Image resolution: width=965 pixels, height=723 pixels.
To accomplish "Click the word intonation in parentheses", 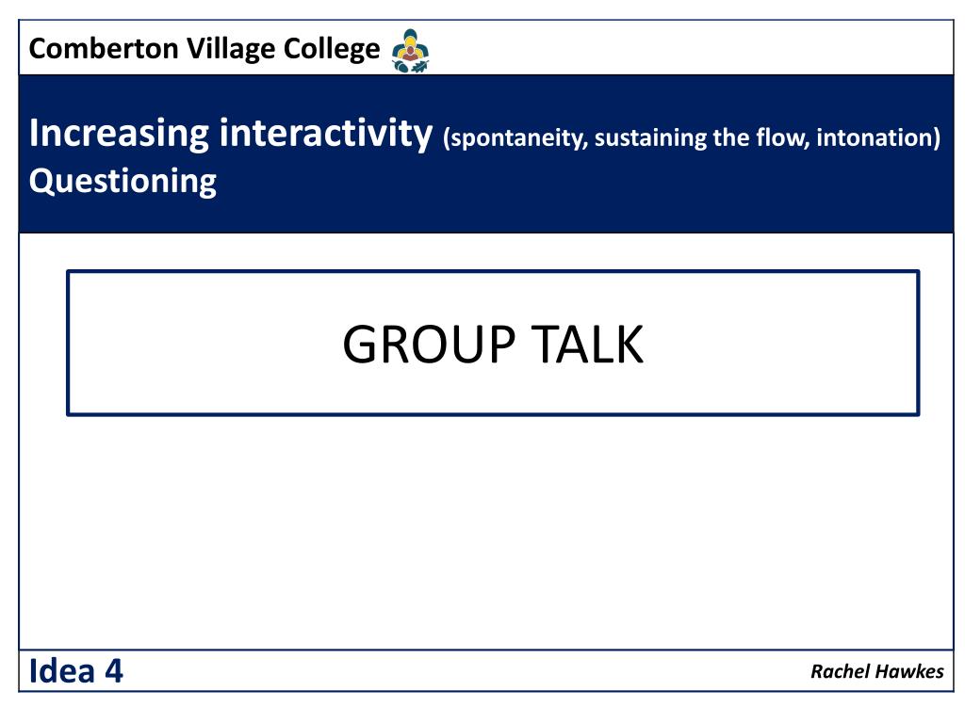I will (875, 137).
